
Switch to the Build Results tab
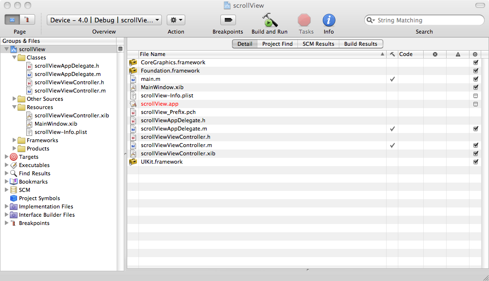tap(360, 44)
